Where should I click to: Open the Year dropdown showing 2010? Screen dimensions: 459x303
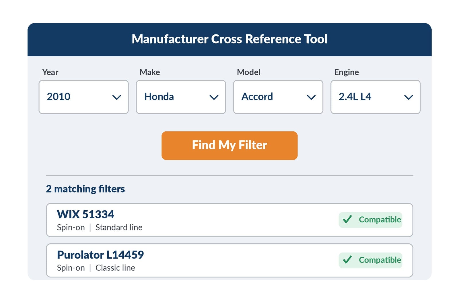(x=83, y=97)
